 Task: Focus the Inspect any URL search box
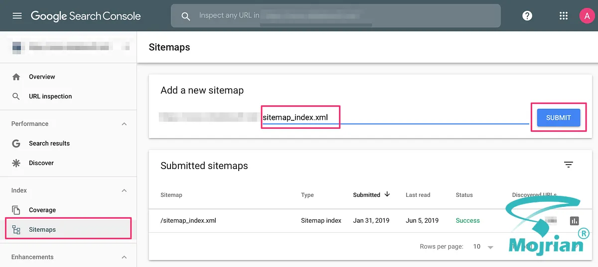335,16
